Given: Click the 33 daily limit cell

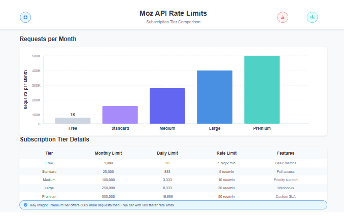Looking at the screenshot, I should coord(167,163).
